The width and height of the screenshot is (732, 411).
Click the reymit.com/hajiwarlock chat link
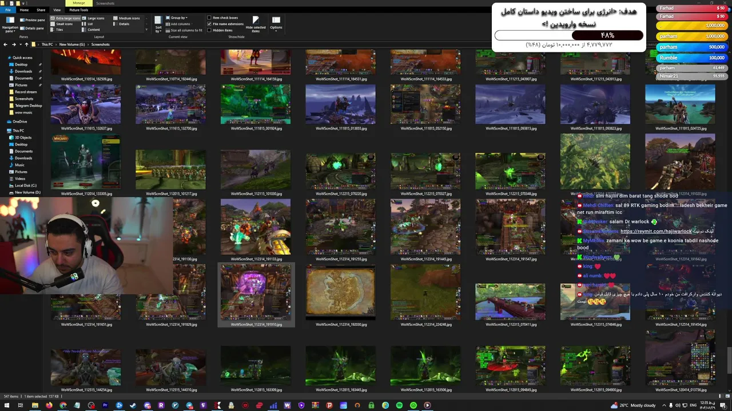click(656, 231)
